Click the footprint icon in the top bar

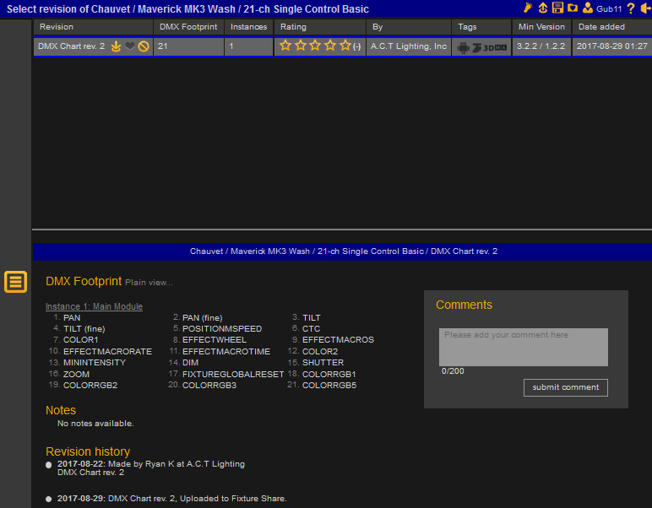tap(528, 8)
